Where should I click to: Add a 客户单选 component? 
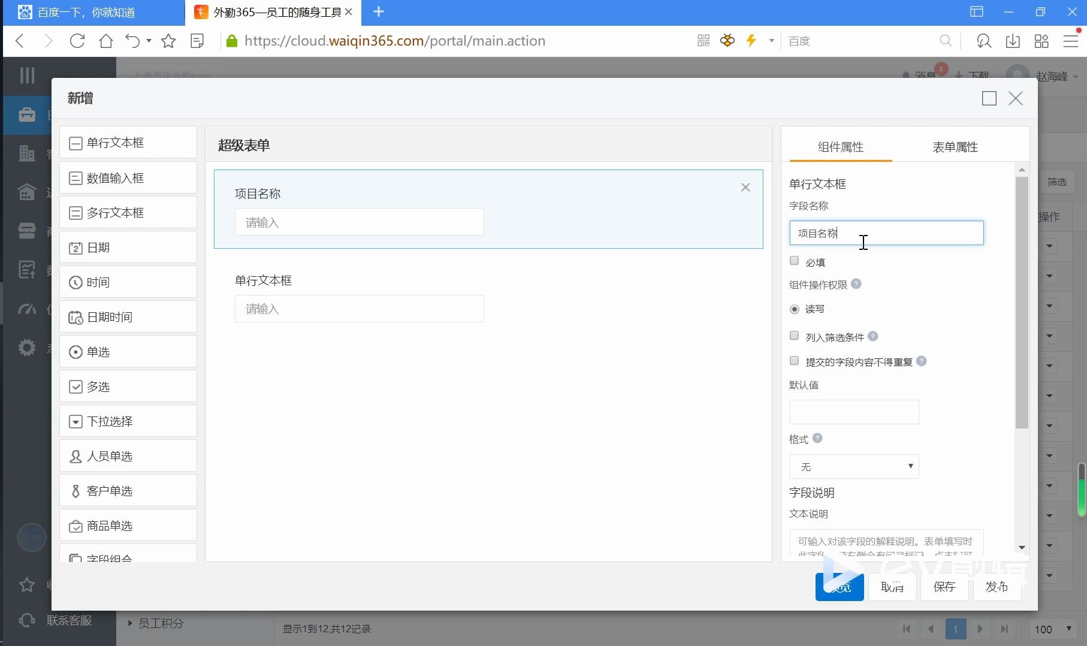128,490
